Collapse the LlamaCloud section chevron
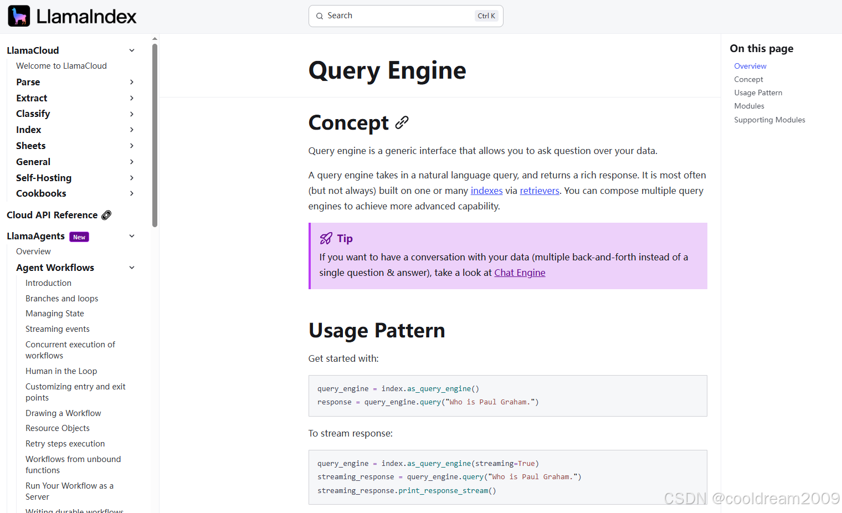842x513 pixels. coord(132,50)
